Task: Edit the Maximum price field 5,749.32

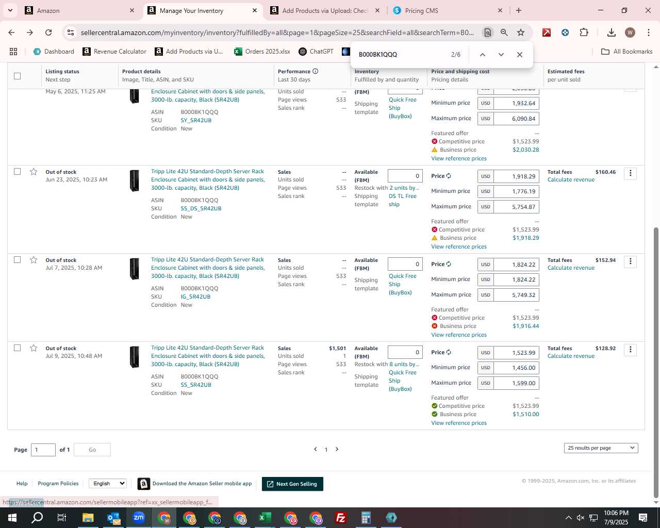Action: tap(516, 295)
